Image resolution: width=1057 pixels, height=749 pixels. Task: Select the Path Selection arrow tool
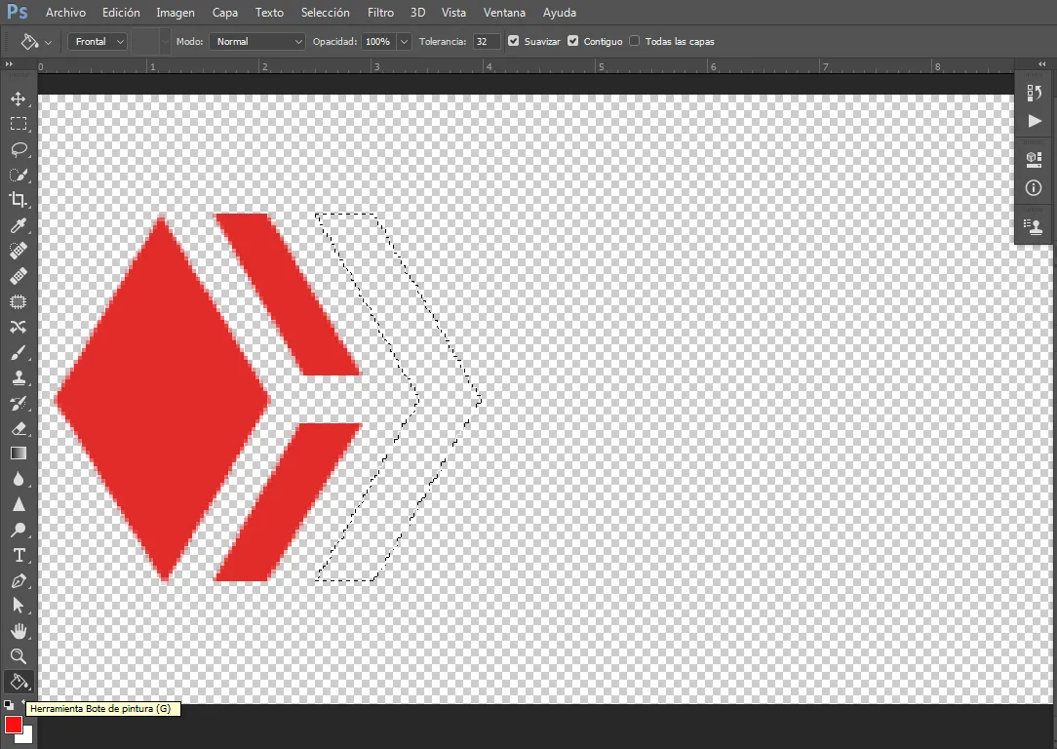tap(19, 606)
